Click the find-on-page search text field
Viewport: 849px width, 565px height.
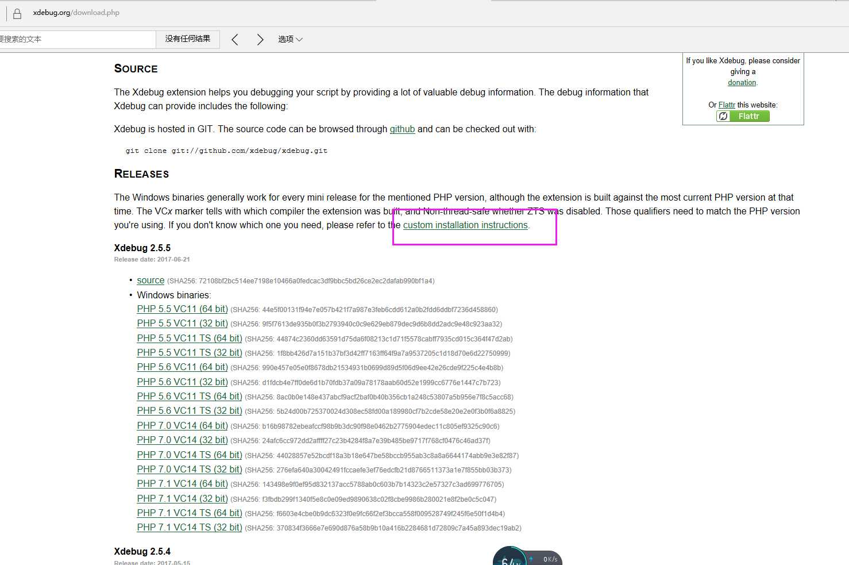point(78,39)
